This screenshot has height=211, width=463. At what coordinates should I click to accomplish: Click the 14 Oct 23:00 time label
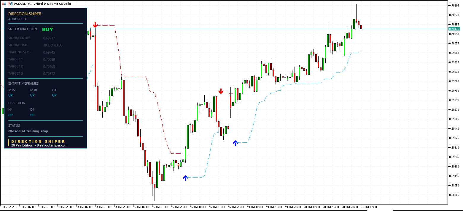[122, 207]
